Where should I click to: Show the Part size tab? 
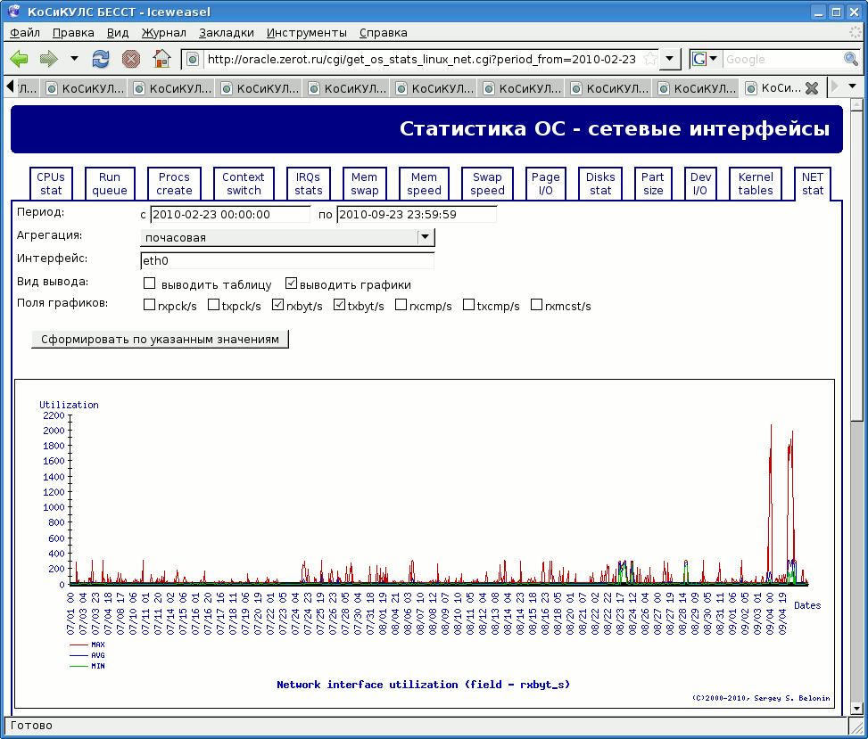click(653, 184)
